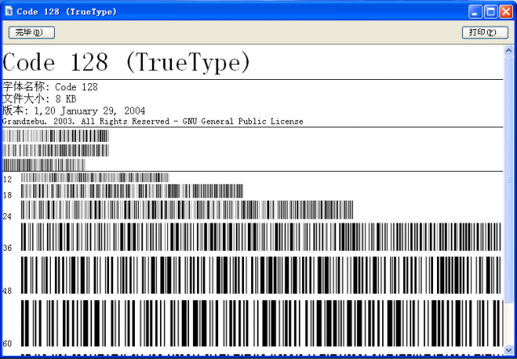
Task: Click the '字体名称: Code 128' line
Action: pyautogui.click(x=50, y=87)
